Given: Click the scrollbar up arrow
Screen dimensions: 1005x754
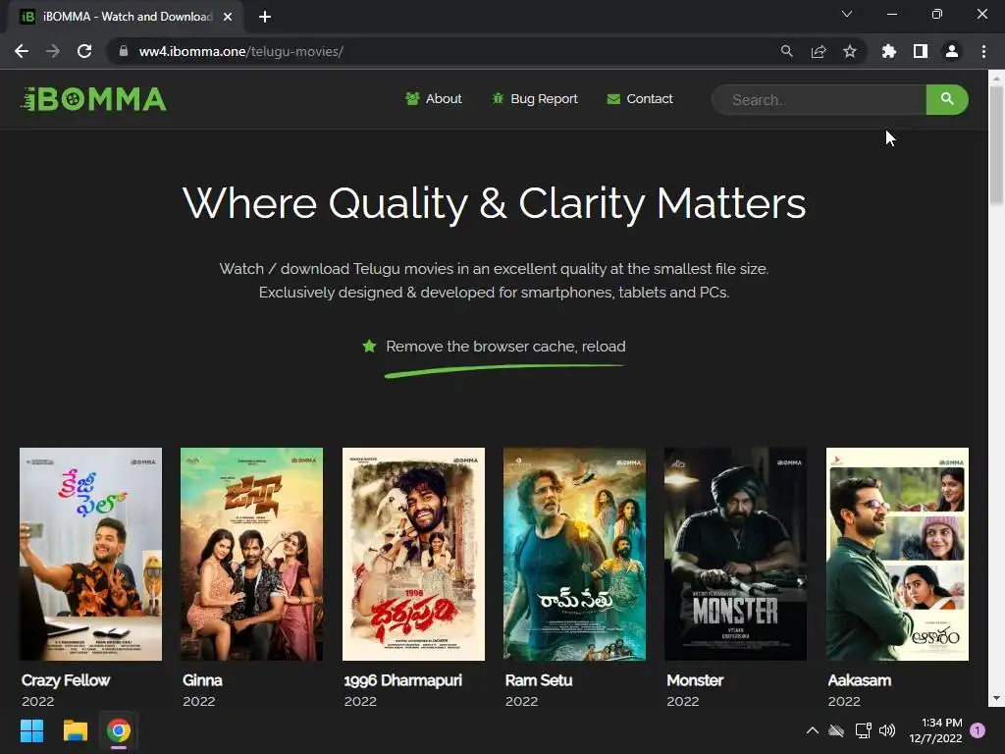Looking at the screenshot, I should coord(996,78).
